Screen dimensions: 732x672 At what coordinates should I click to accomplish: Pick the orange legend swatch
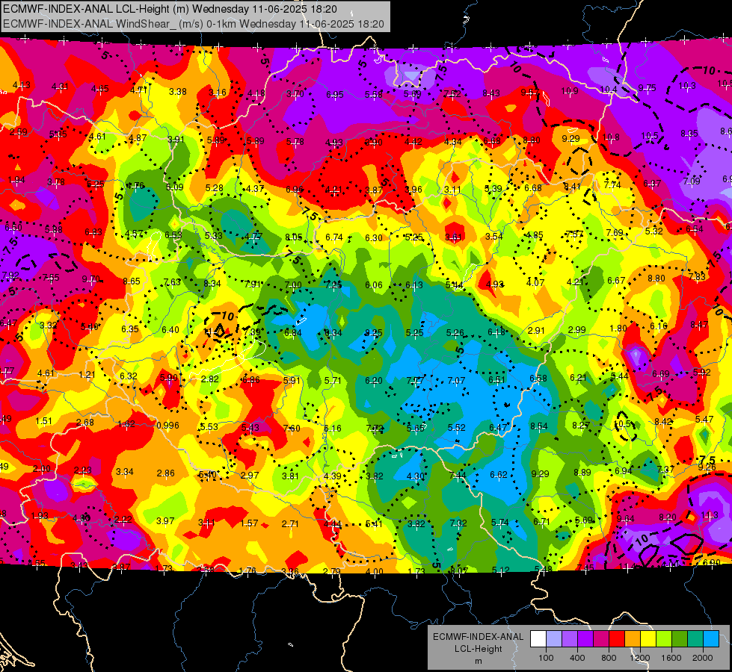(633, 639)
